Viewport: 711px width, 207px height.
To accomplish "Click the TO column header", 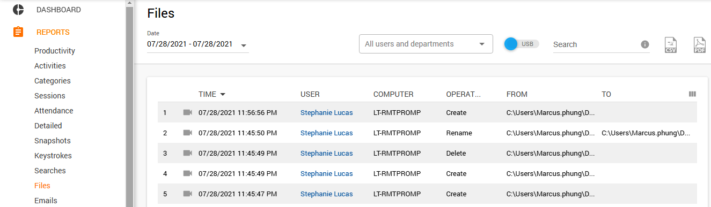I will (606, 94).
